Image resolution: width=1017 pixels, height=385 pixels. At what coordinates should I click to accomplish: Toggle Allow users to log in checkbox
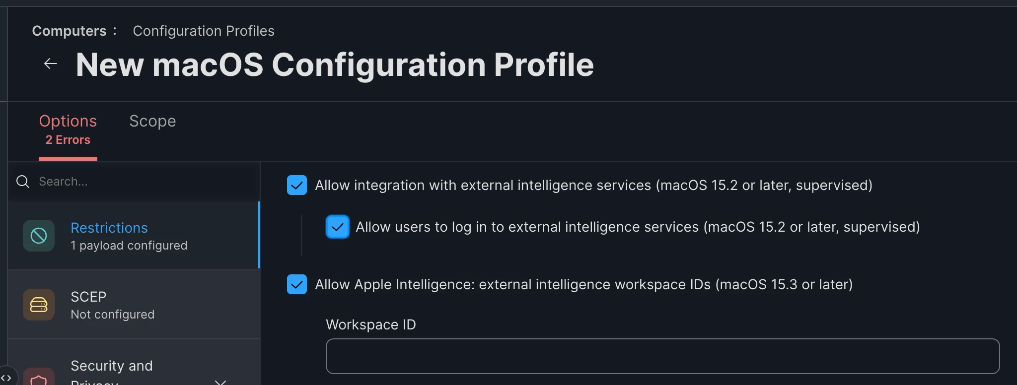[x=338, y=227]
